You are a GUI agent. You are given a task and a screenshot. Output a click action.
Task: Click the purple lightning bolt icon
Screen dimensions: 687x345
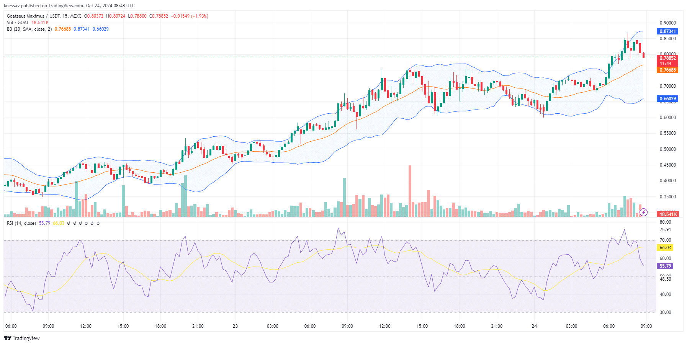pyautogui.click(x=644, y=212)
